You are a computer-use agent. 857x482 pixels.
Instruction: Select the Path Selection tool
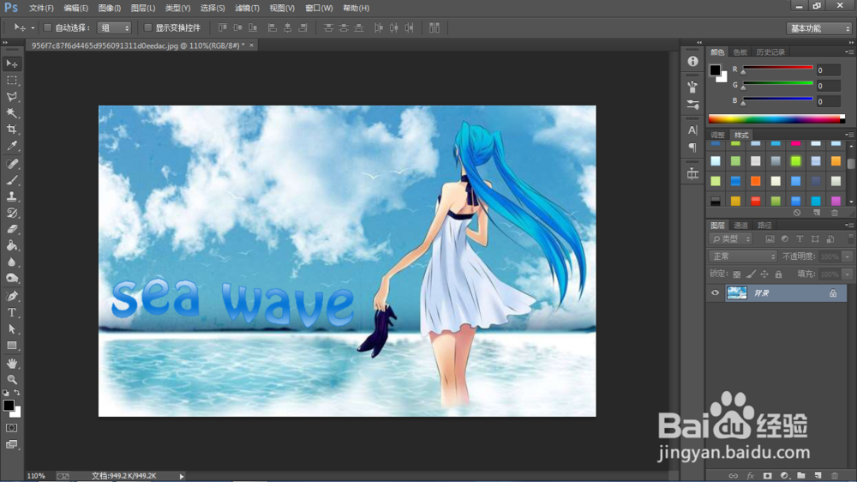tap(11, 328)
